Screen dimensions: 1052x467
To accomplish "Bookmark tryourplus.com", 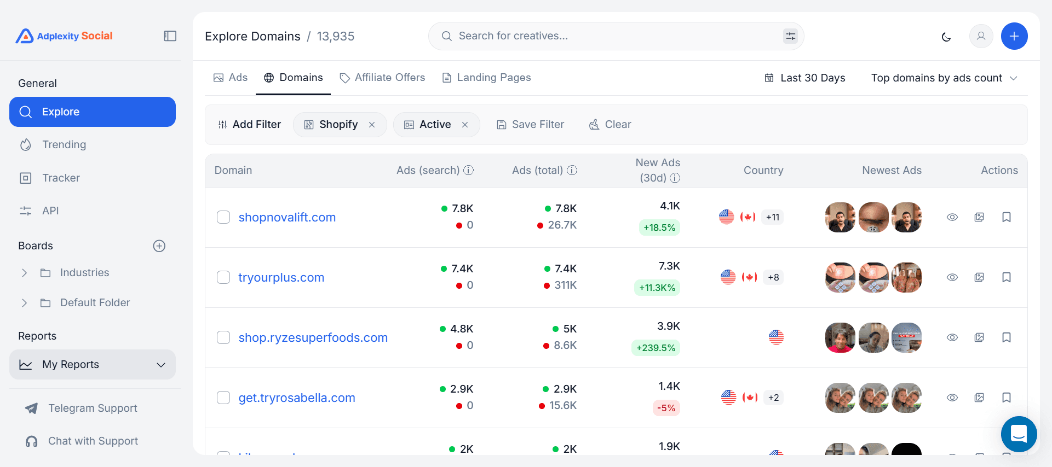I will [x=1007, y=277].
